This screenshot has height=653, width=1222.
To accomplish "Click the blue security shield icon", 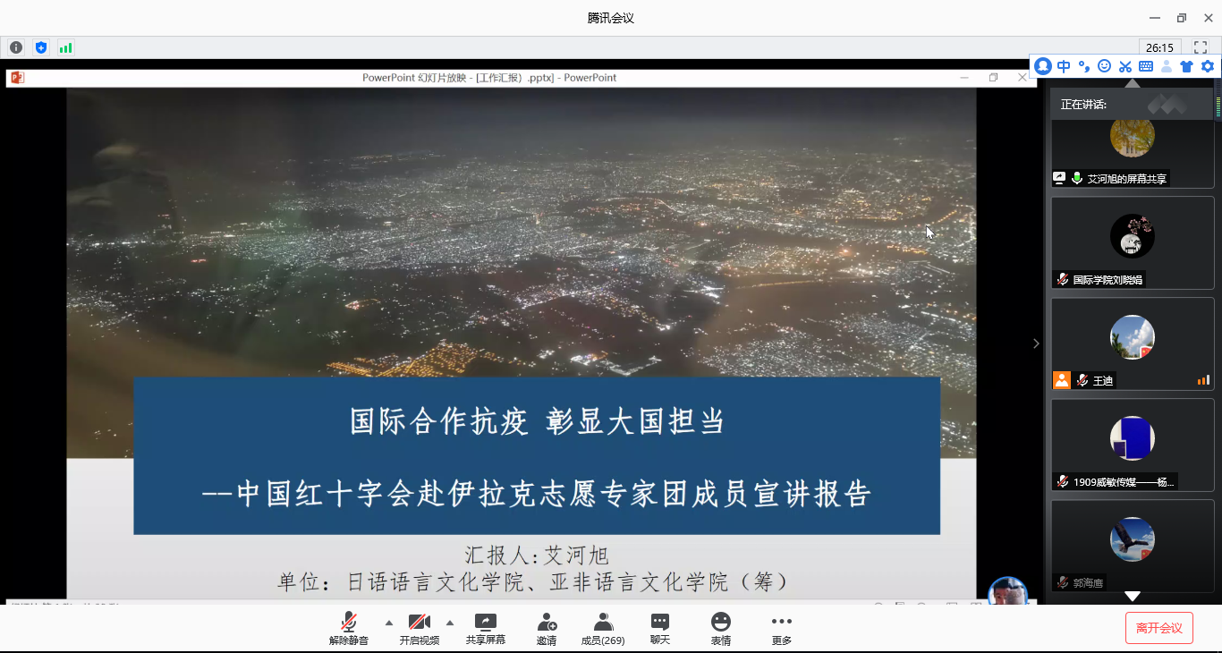I will [x=41, y=47].
